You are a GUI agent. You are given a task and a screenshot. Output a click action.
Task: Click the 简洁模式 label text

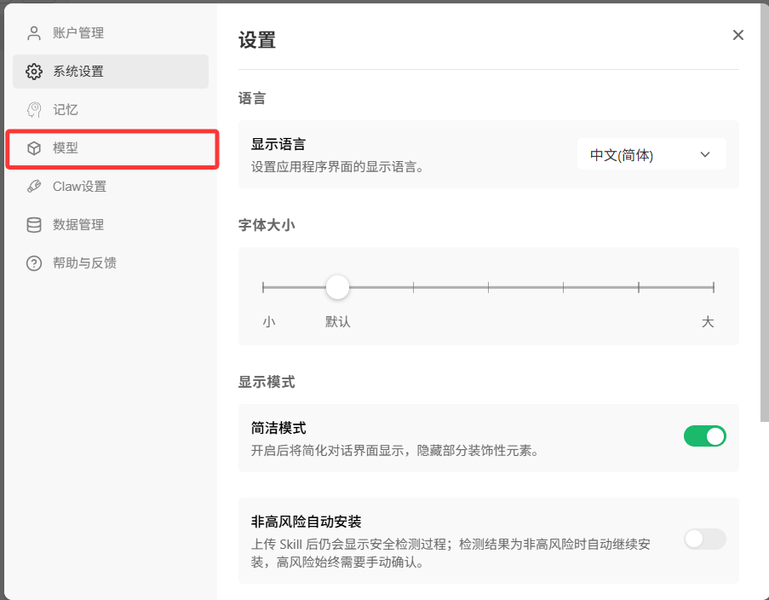point(278,428)
